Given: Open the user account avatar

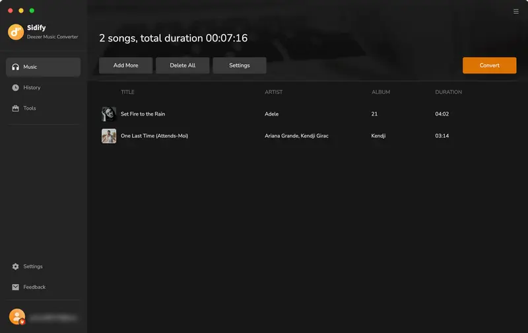Looking at the screenshot, I should coord(17,317).
